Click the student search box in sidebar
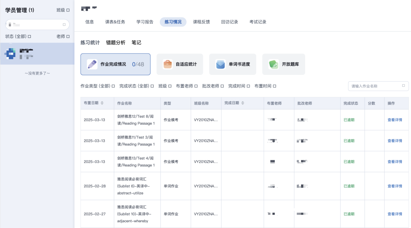 (36, 25)
